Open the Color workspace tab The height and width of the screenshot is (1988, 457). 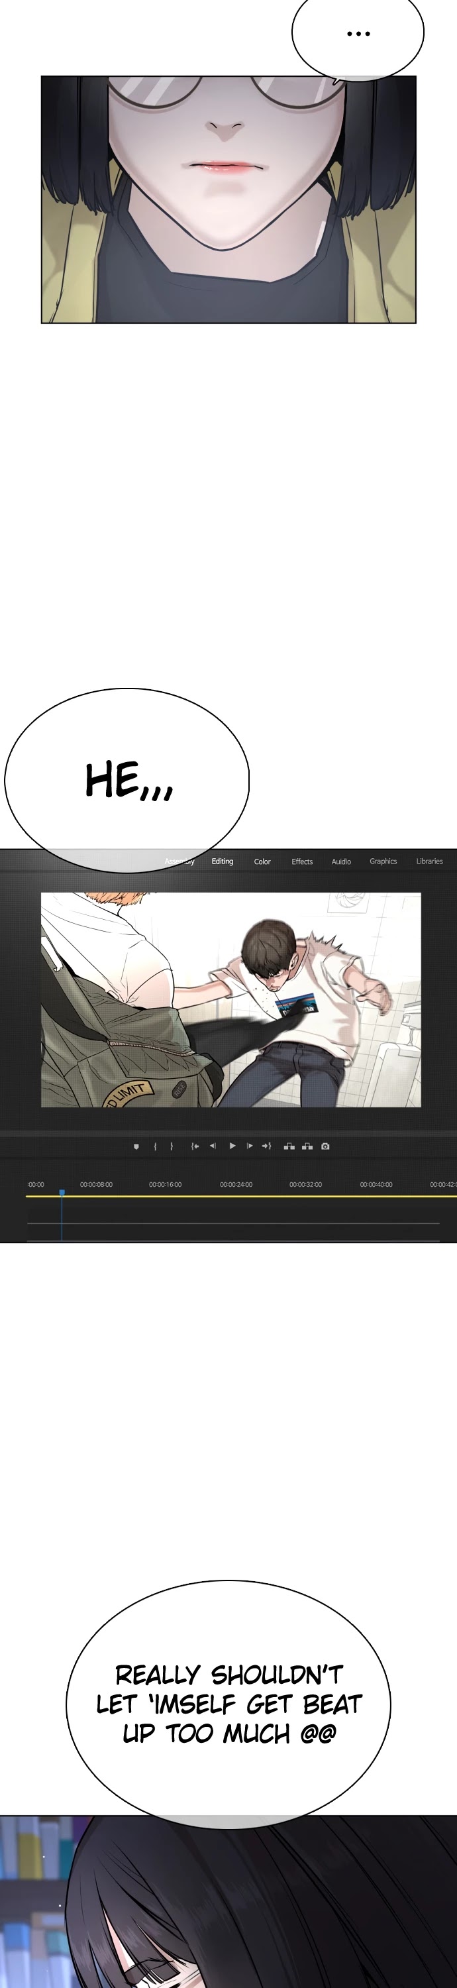[262, 861]
